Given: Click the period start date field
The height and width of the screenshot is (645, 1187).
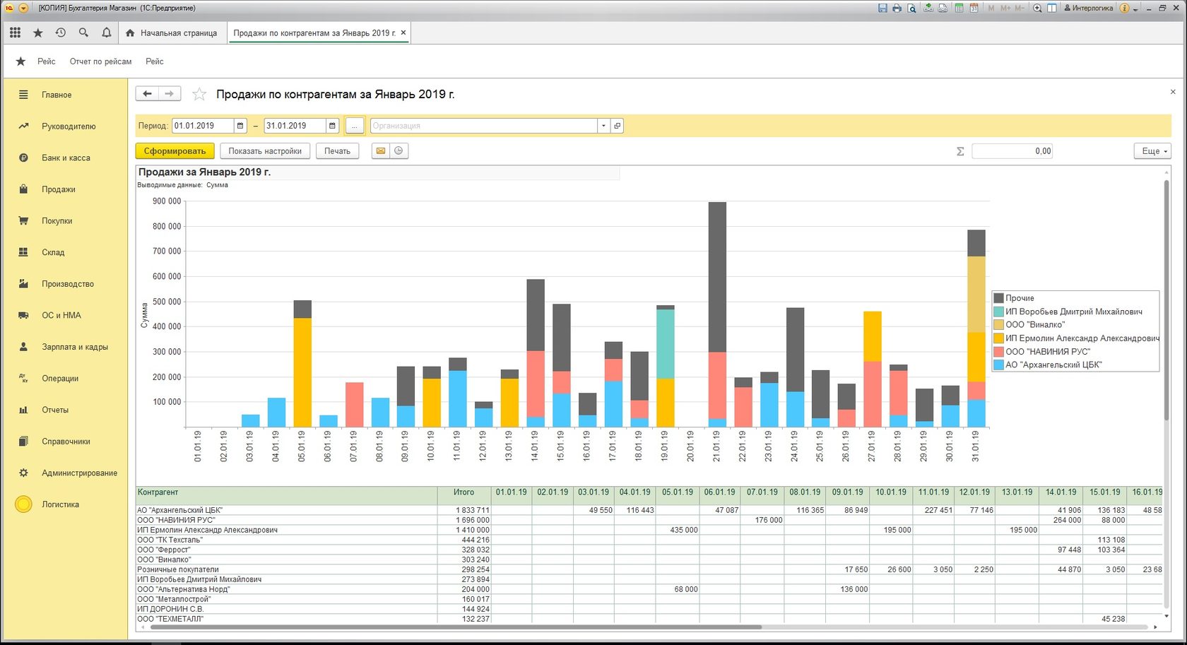Looking at the screenshot, I should coord(203,126).
